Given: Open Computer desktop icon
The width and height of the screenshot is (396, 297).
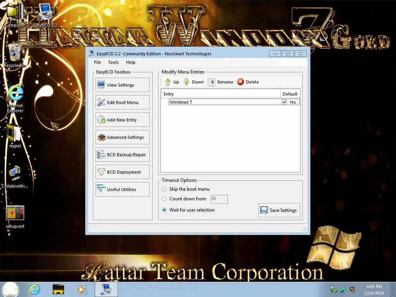Looking at the screenshot, I should (x=15, y=15).
